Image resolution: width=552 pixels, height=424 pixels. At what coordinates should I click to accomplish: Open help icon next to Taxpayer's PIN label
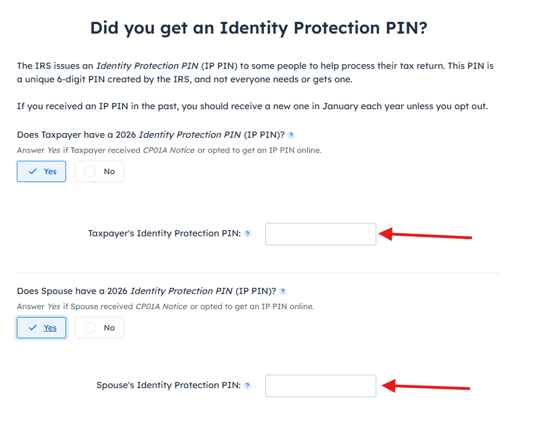247,234
